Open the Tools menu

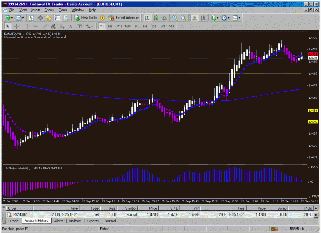pos(63,10)
